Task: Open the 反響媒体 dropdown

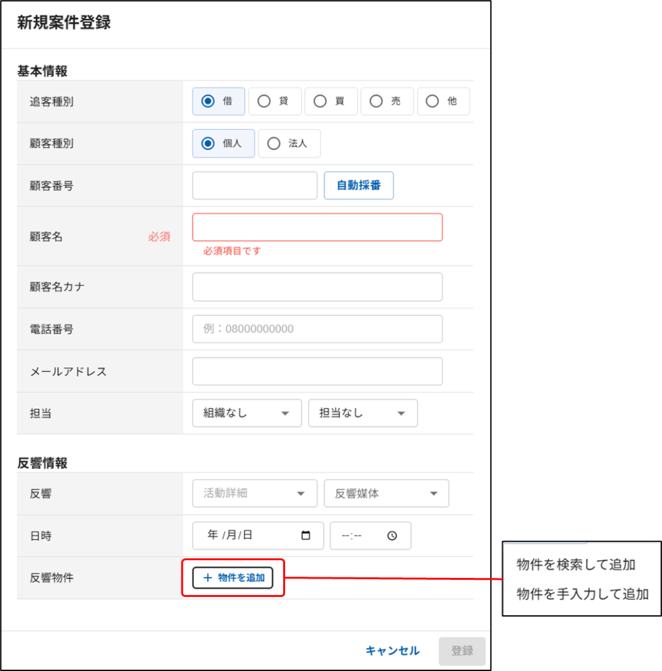Action: coord(387,493)
